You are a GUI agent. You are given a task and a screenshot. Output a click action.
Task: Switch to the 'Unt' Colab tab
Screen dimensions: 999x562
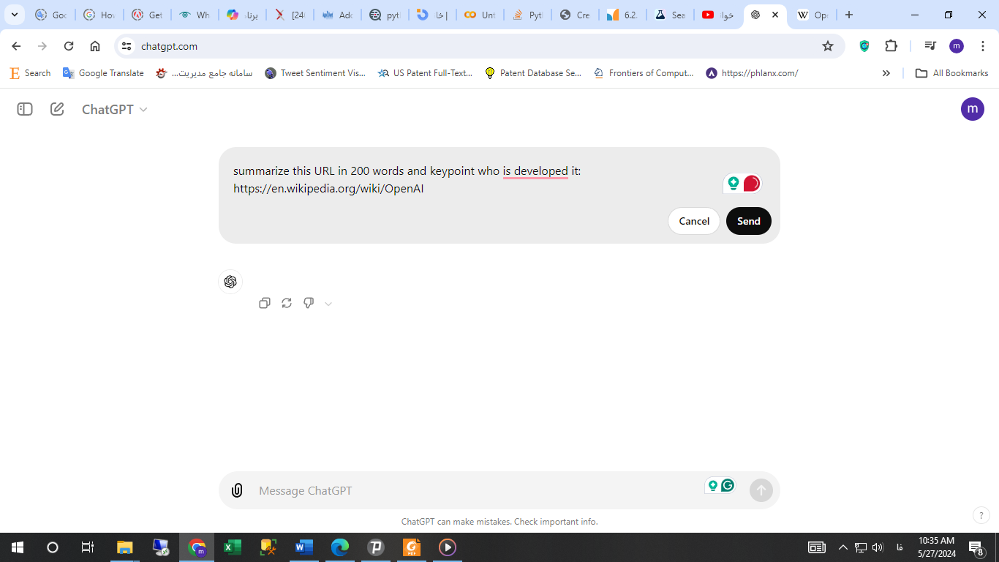coord(480,15)
